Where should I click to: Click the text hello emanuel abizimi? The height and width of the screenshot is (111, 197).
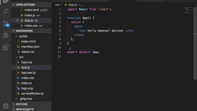[x=105, y=31]
